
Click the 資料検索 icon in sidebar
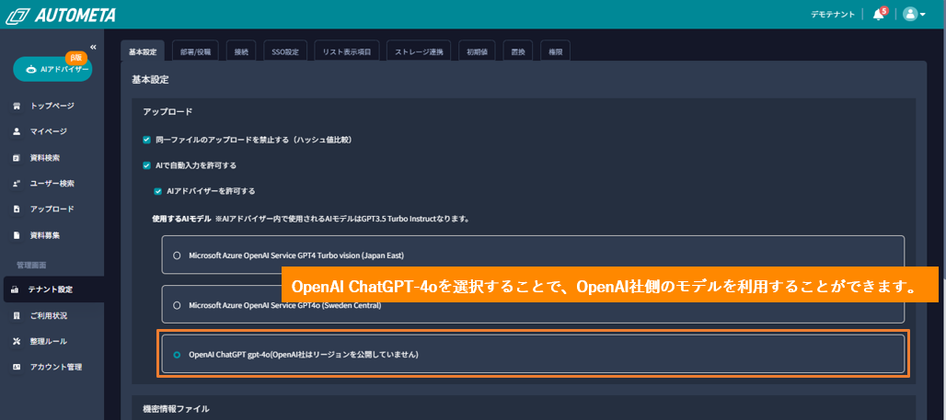[17, 158]
